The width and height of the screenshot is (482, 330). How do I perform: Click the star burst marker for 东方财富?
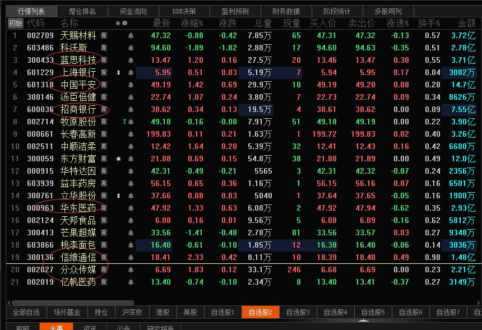click(118, 159)
